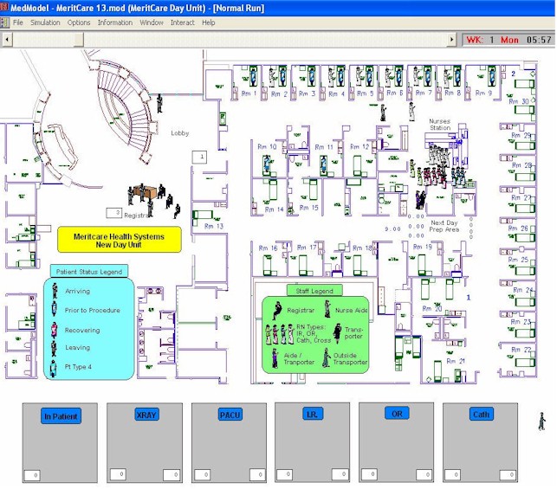Open the Options menu
The width and height of the screenshot is (557, 489).
point(79,23)
